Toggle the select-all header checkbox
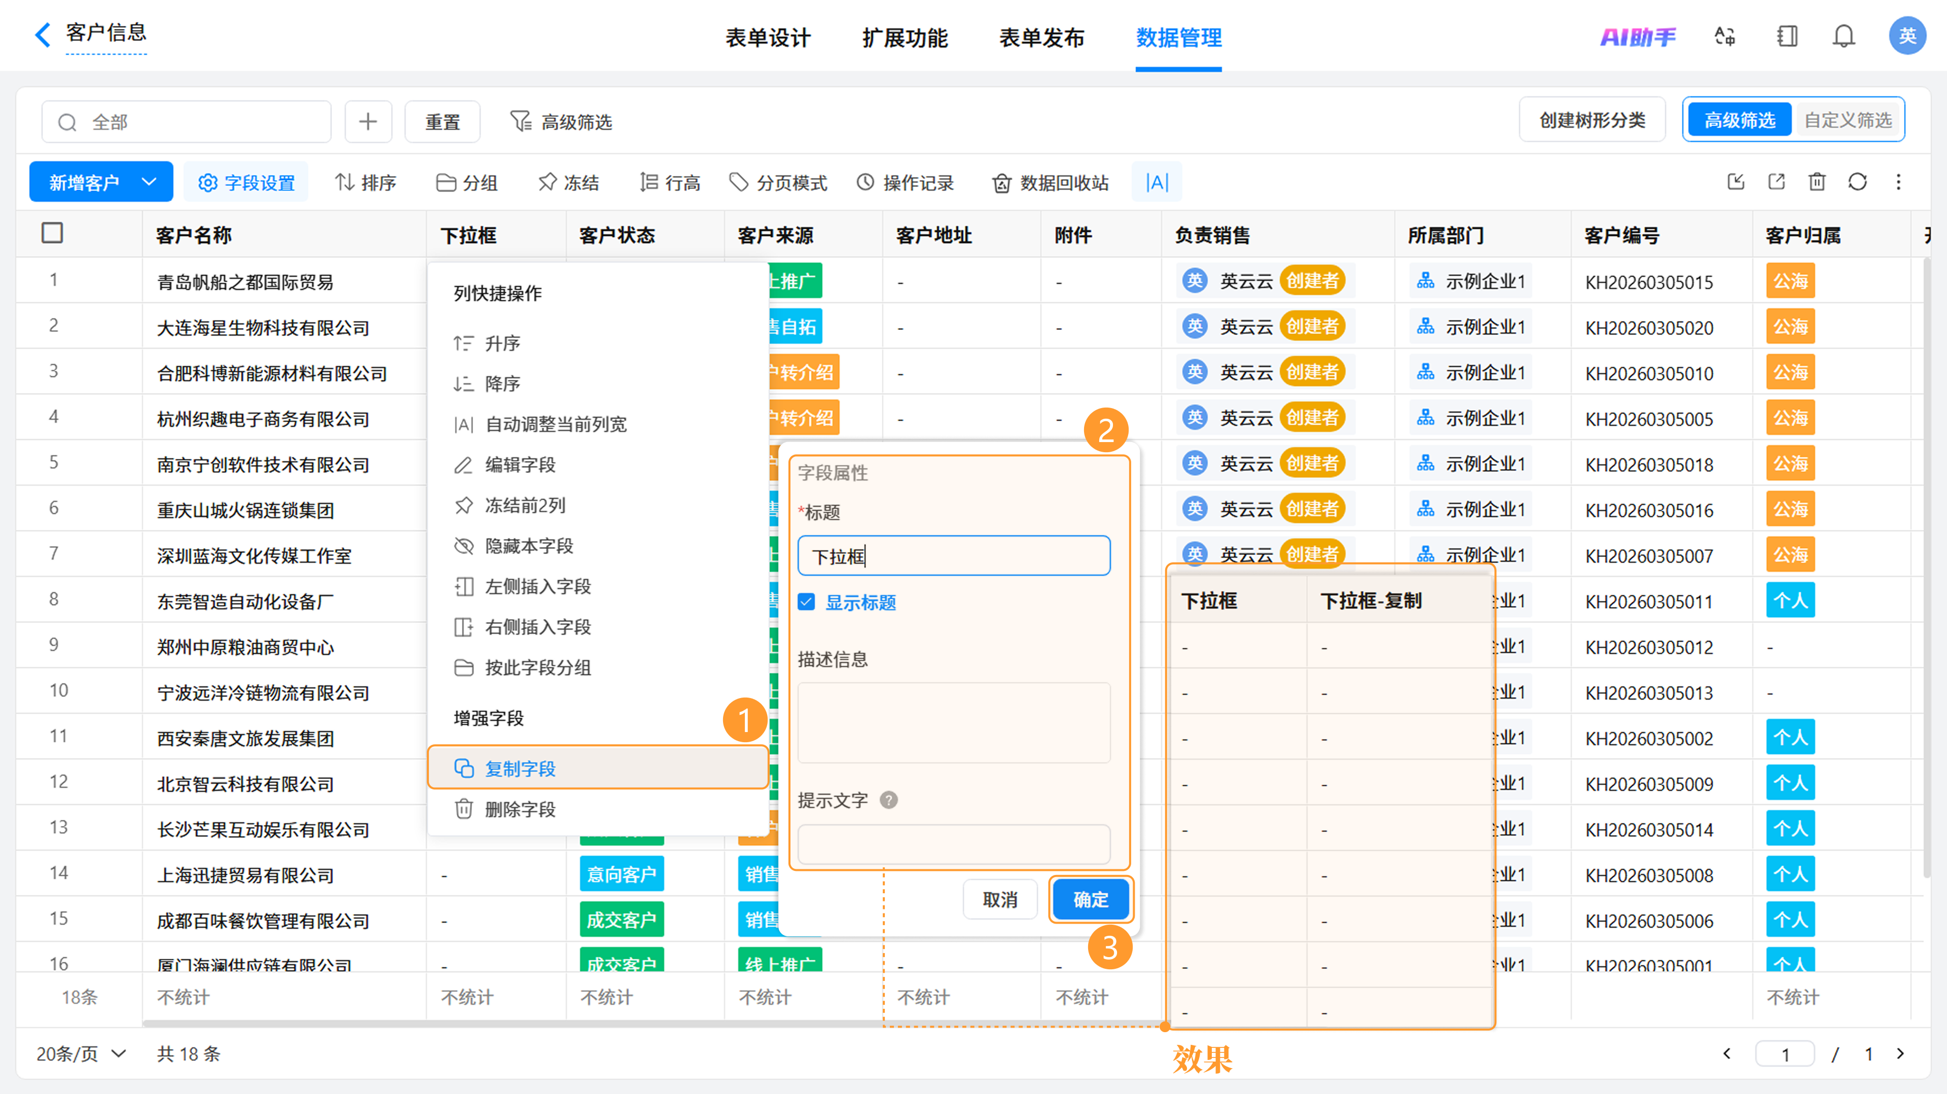The image size is (1947, 1094). [52, 233]
